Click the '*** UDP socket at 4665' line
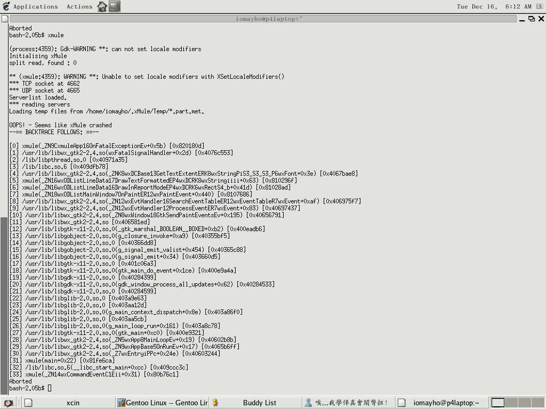 point(45,91)
